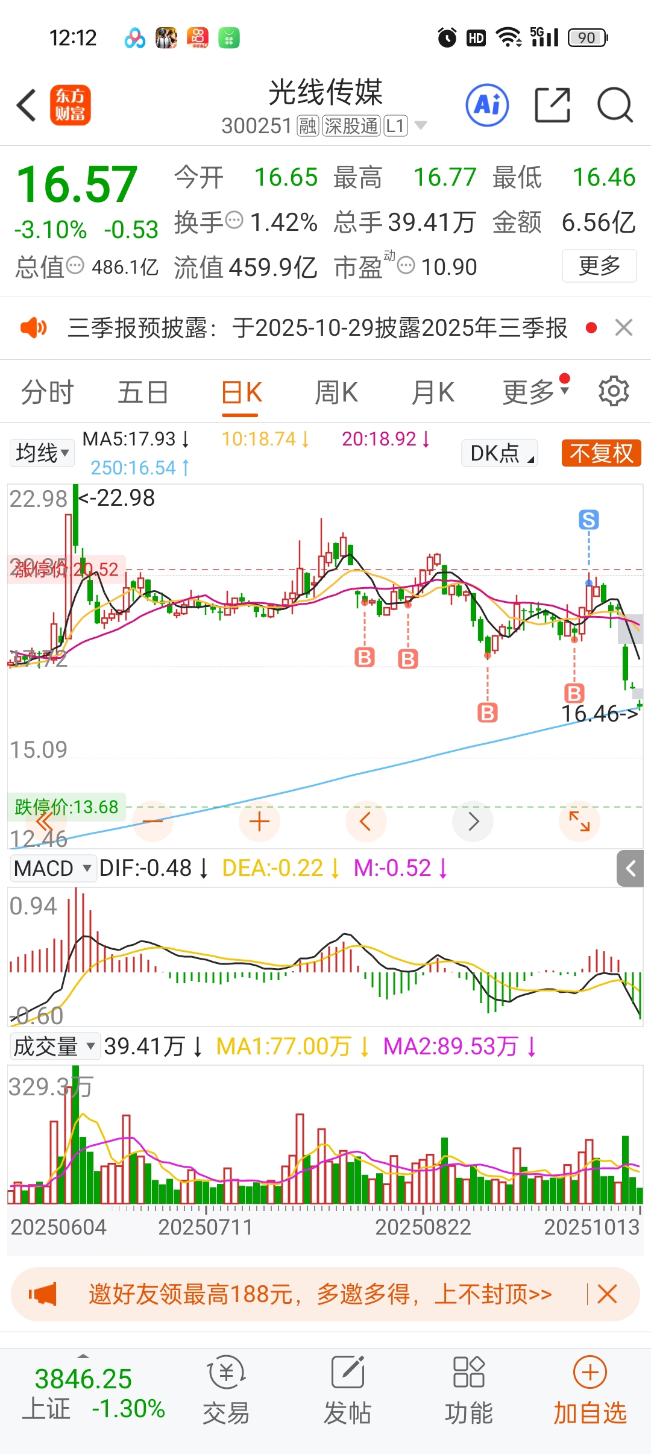Open the MACD indicator dropdown
This screenshot has width=651, height=1454.
[52, 868]
